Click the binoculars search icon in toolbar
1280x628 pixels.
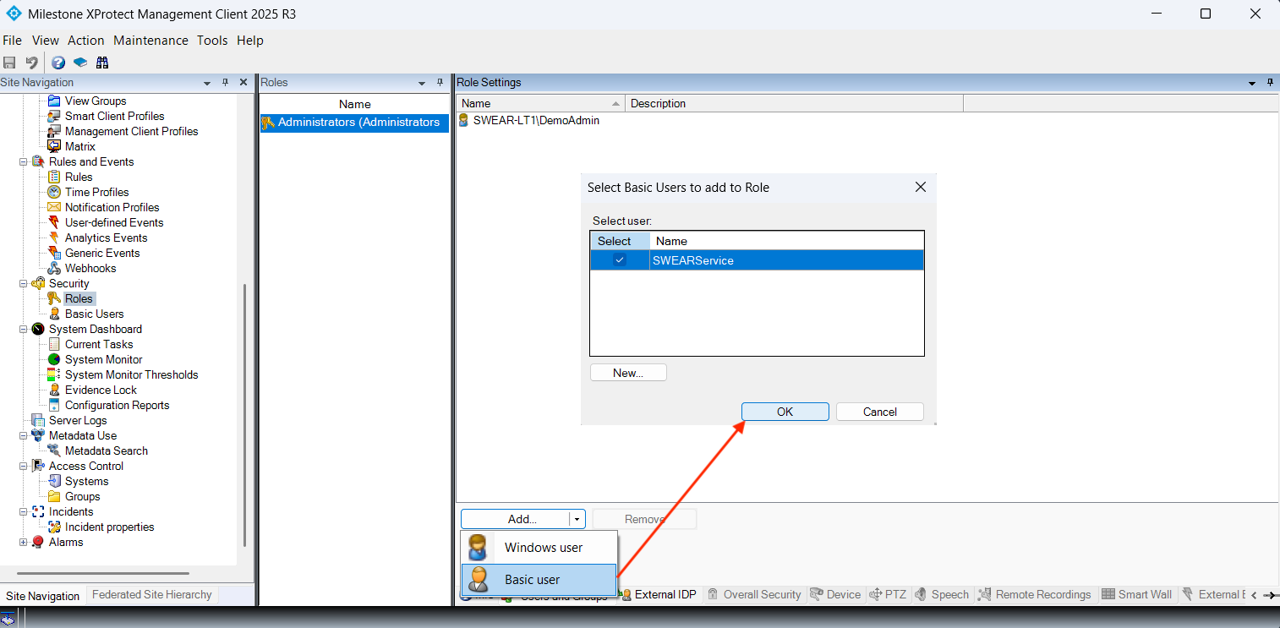pyautogui.click(x=102, y=63)
